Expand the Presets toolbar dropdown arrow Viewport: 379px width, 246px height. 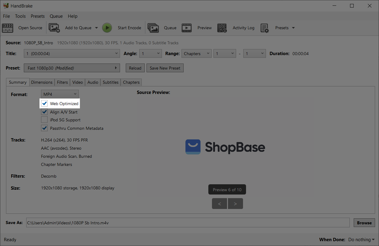pyautogui.click(x=293, y=28)
